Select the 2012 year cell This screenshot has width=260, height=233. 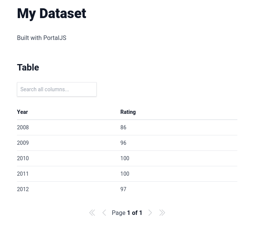[x=23, y=189]
